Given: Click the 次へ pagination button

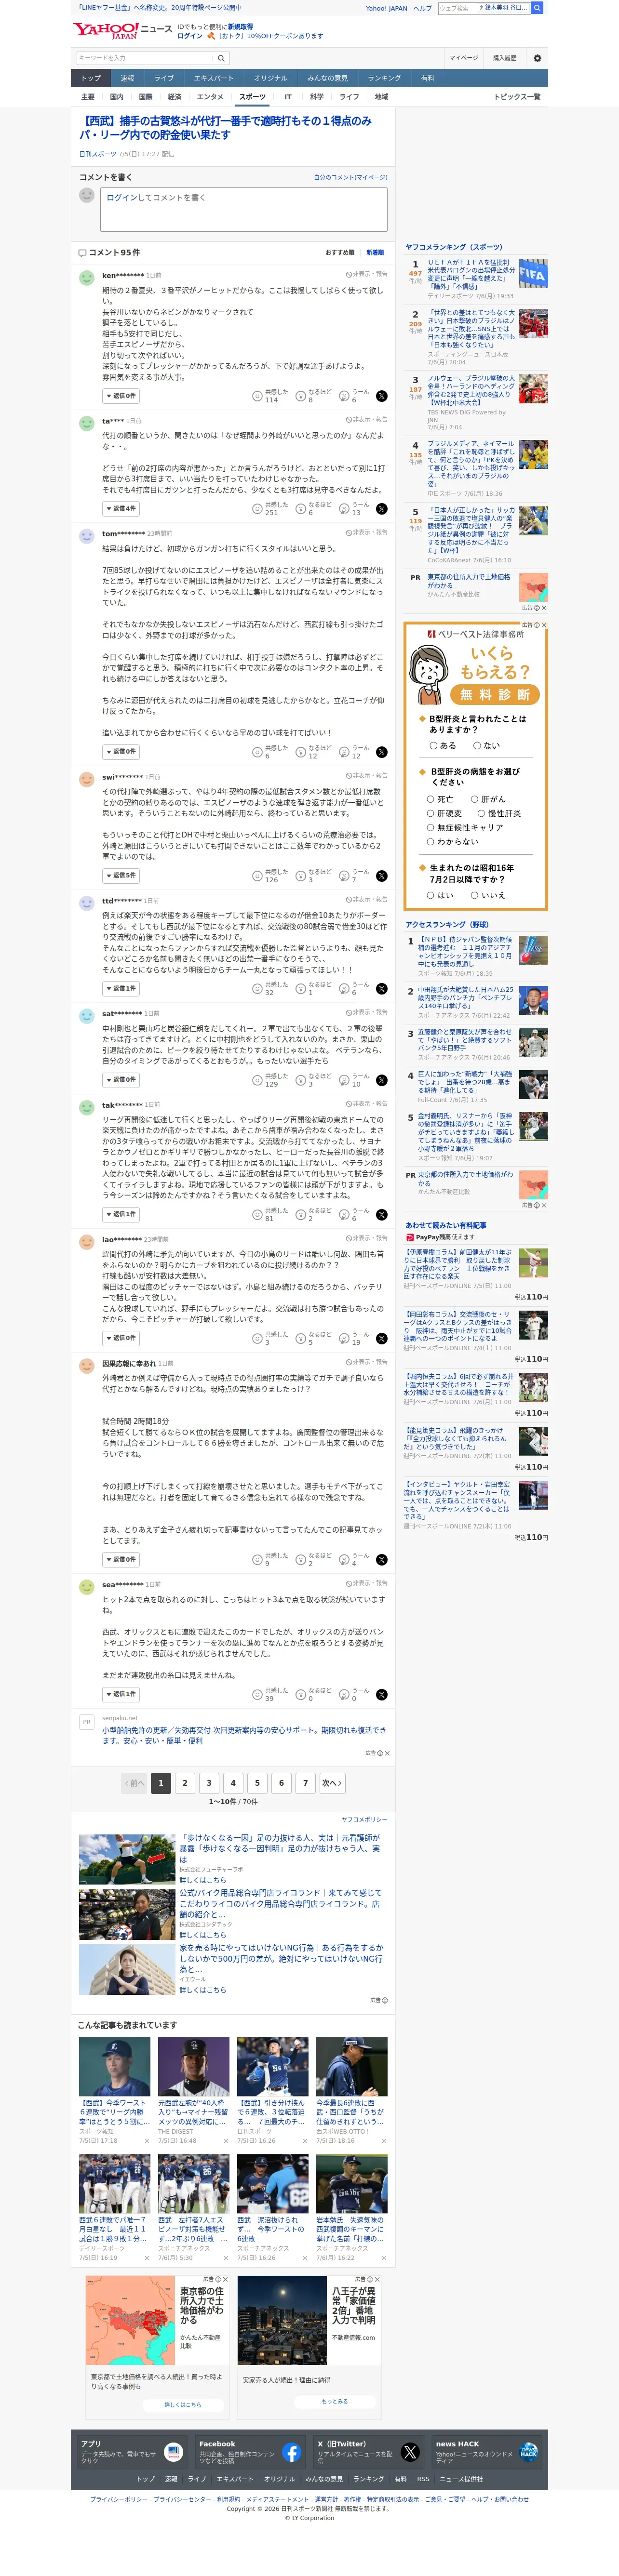Looking at the screenshot, I should click(x=332, y=1783).
